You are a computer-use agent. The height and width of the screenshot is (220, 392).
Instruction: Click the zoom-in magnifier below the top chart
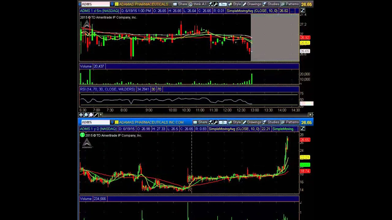coord(86,115)
